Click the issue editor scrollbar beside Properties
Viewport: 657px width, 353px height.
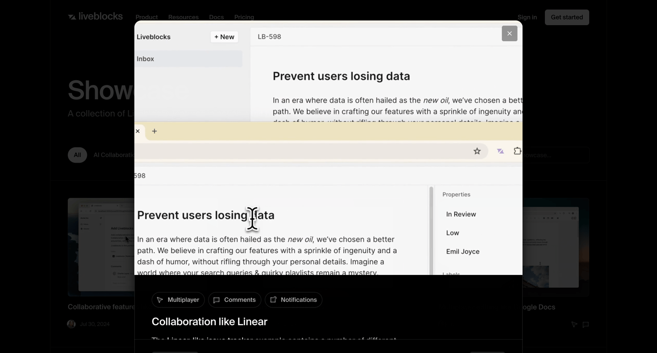pyautogui.click(x=431, y=230)
